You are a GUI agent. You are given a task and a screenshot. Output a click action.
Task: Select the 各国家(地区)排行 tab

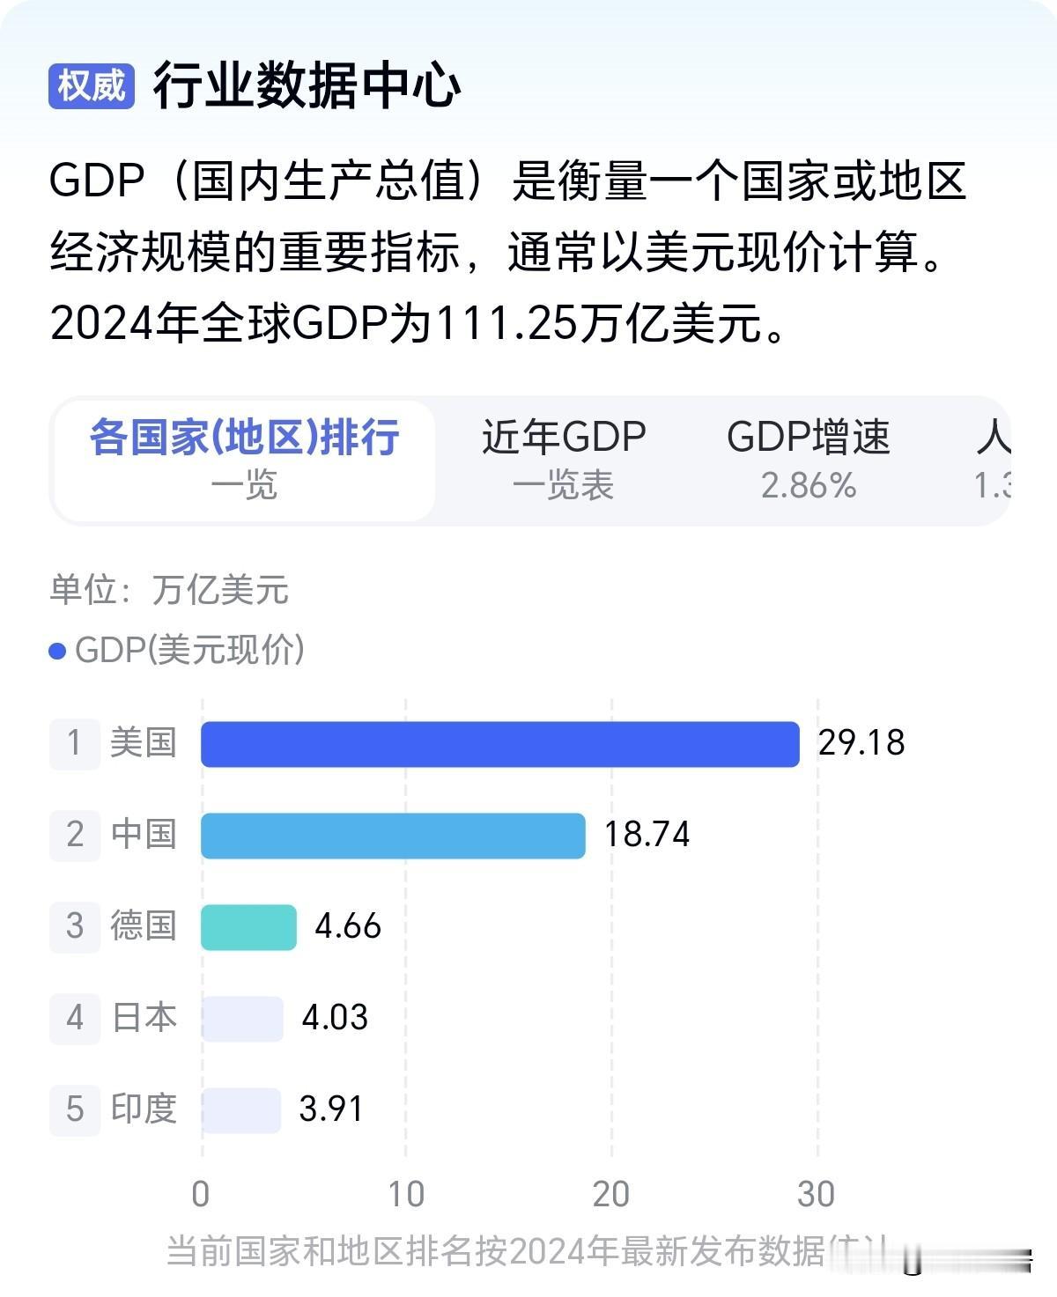point(244,461)
